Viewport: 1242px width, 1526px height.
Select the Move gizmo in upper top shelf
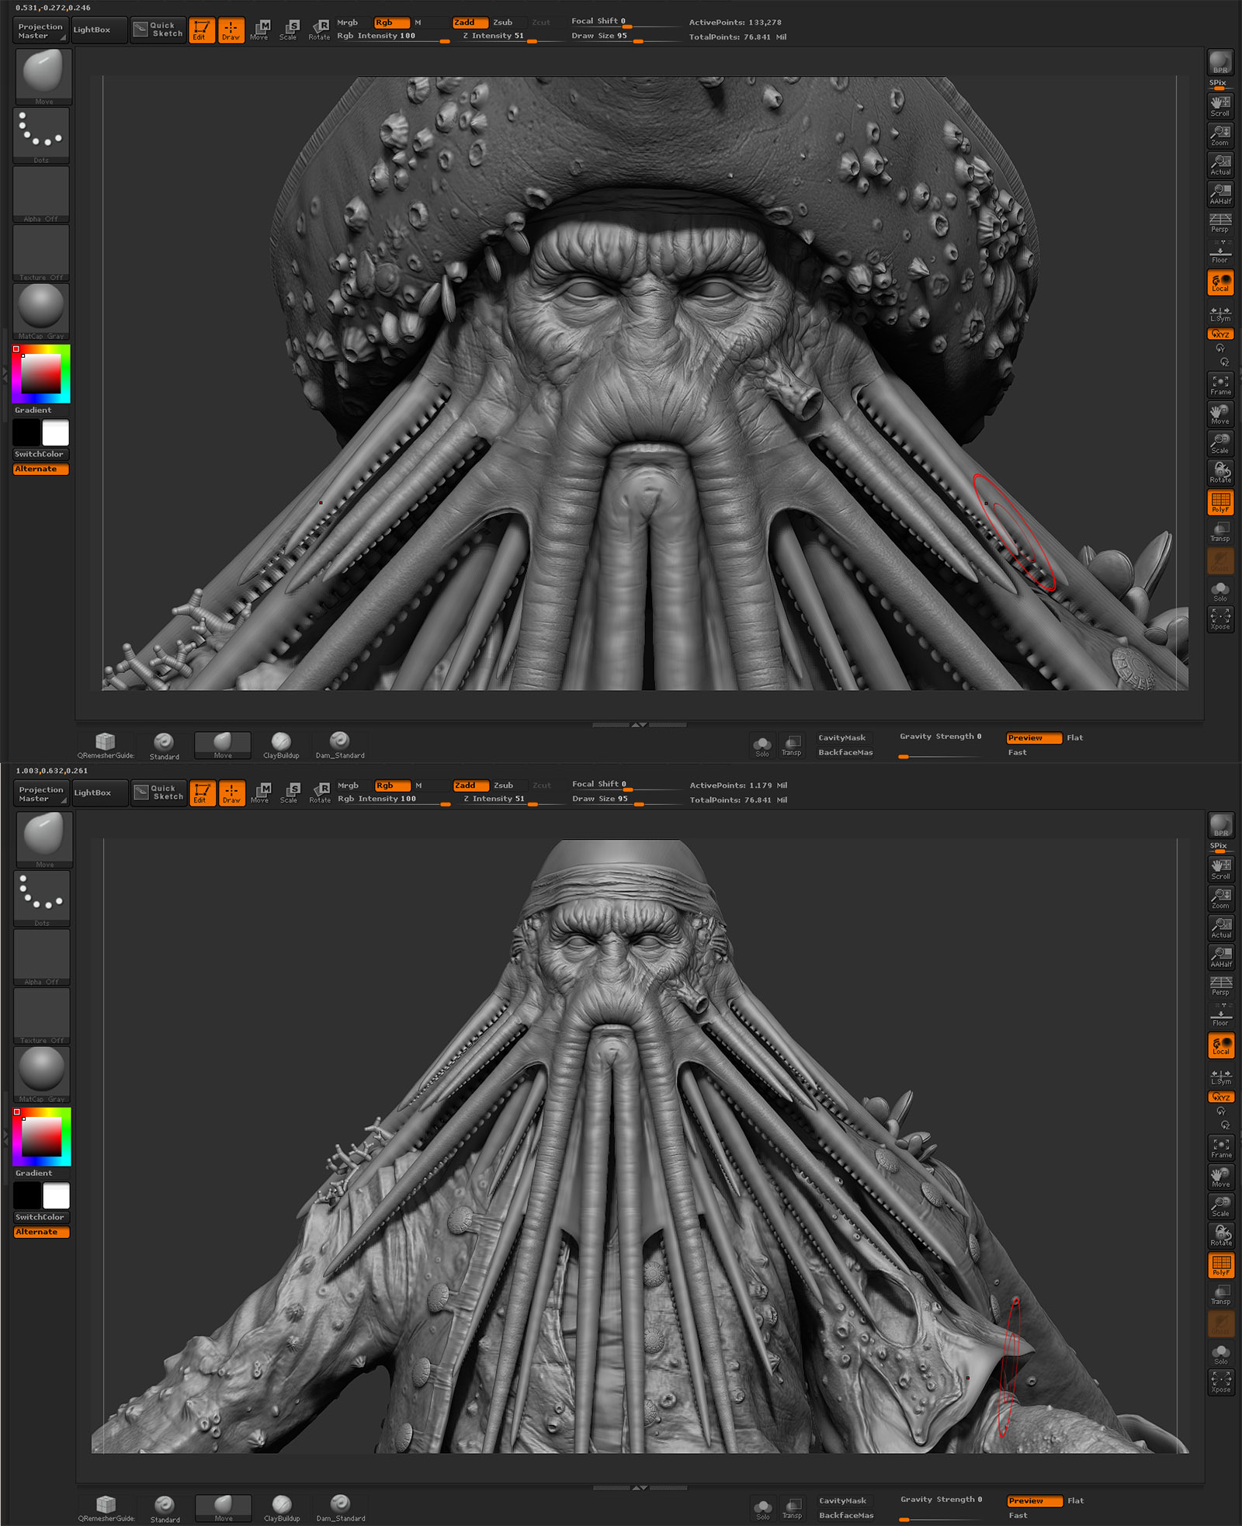260,30
